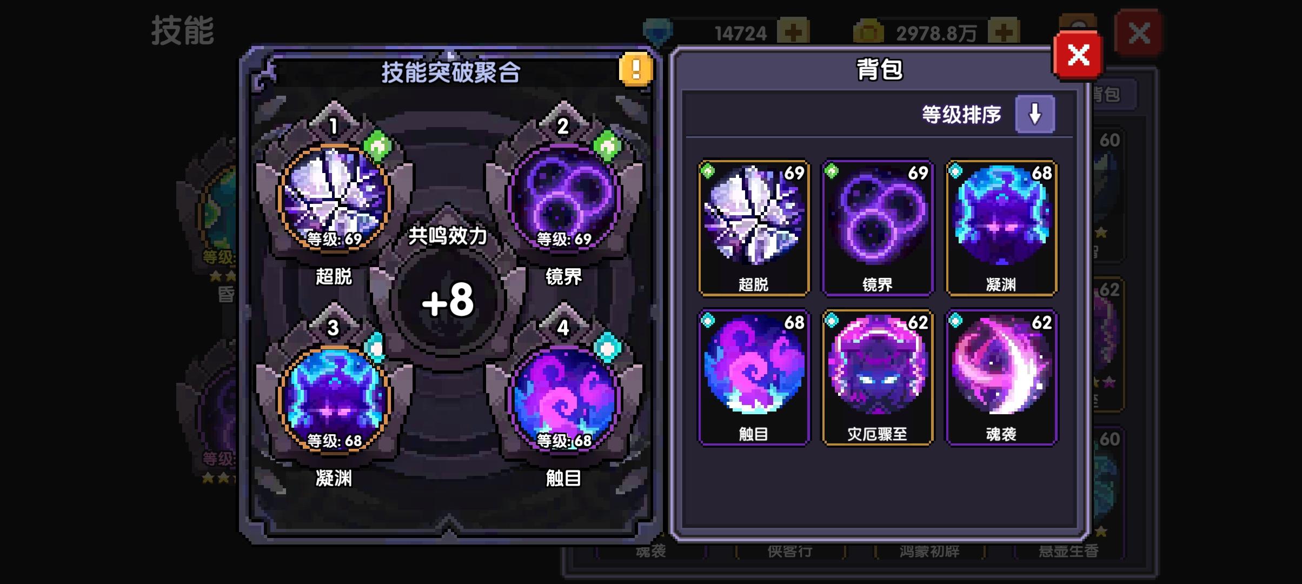1302x584 pixels.
Task: Select slot 2 skill 镜界 icon
Action: [563, 198]
